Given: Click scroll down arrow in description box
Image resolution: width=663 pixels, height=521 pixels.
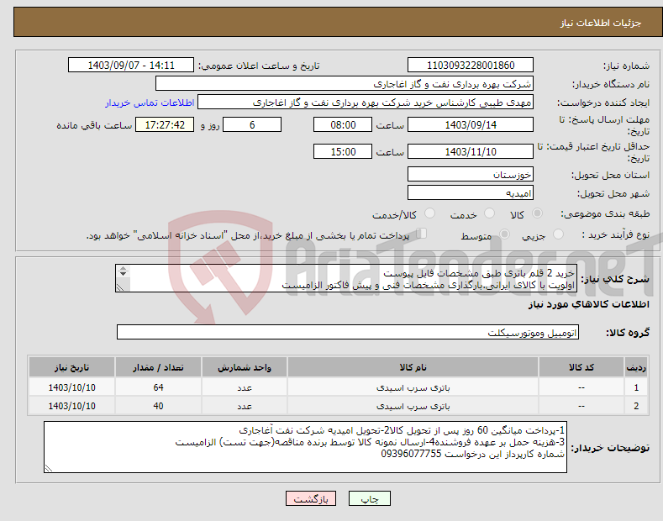Looking at the screenshot, I should click(123, 274).
